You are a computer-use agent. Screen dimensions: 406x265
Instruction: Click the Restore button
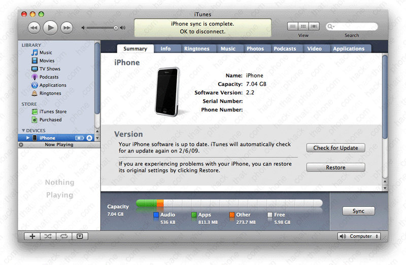pyautogui.click(x=335, y=168)
